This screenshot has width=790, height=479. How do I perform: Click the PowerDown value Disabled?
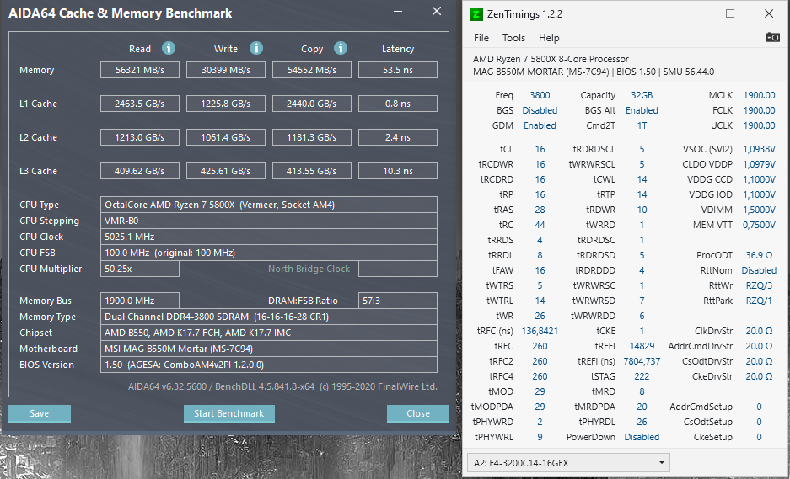[642, 437]
